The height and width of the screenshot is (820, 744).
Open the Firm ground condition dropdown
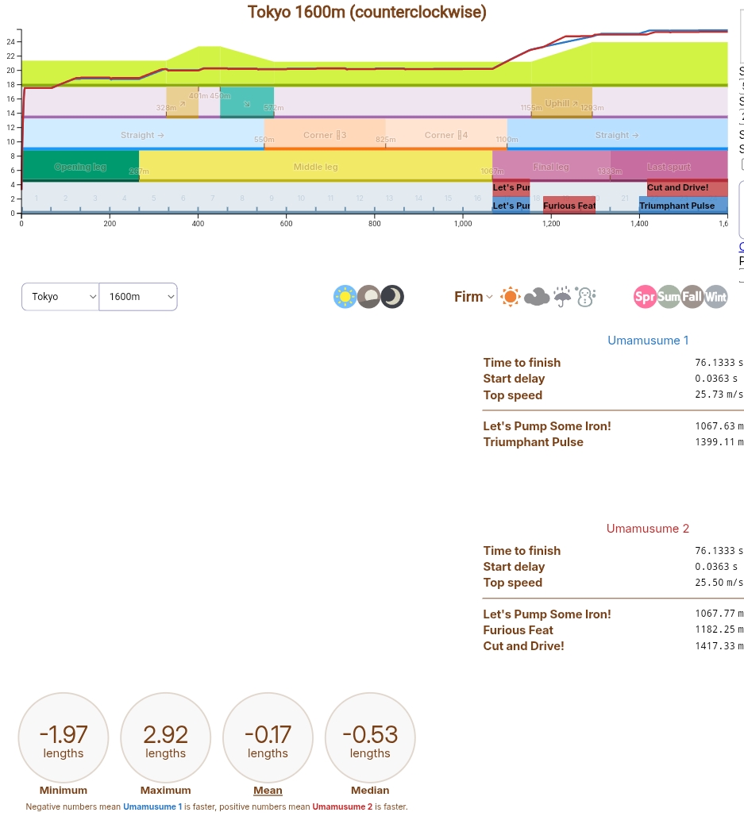pyautogui.click(x=473, y=297)
